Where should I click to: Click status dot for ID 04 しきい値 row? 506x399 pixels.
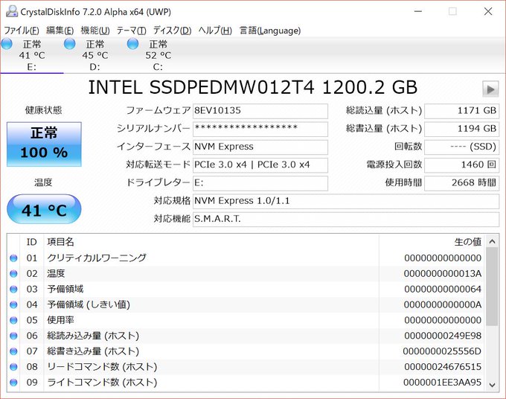point(13,304)
